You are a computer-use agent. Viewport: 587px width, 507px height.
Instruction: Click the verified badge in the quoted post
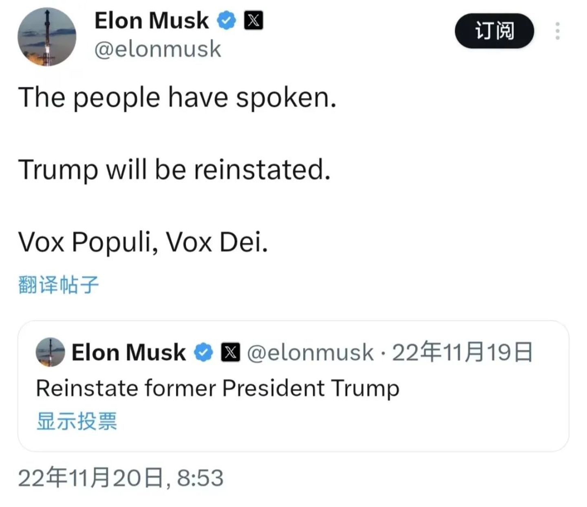[203, 353]
